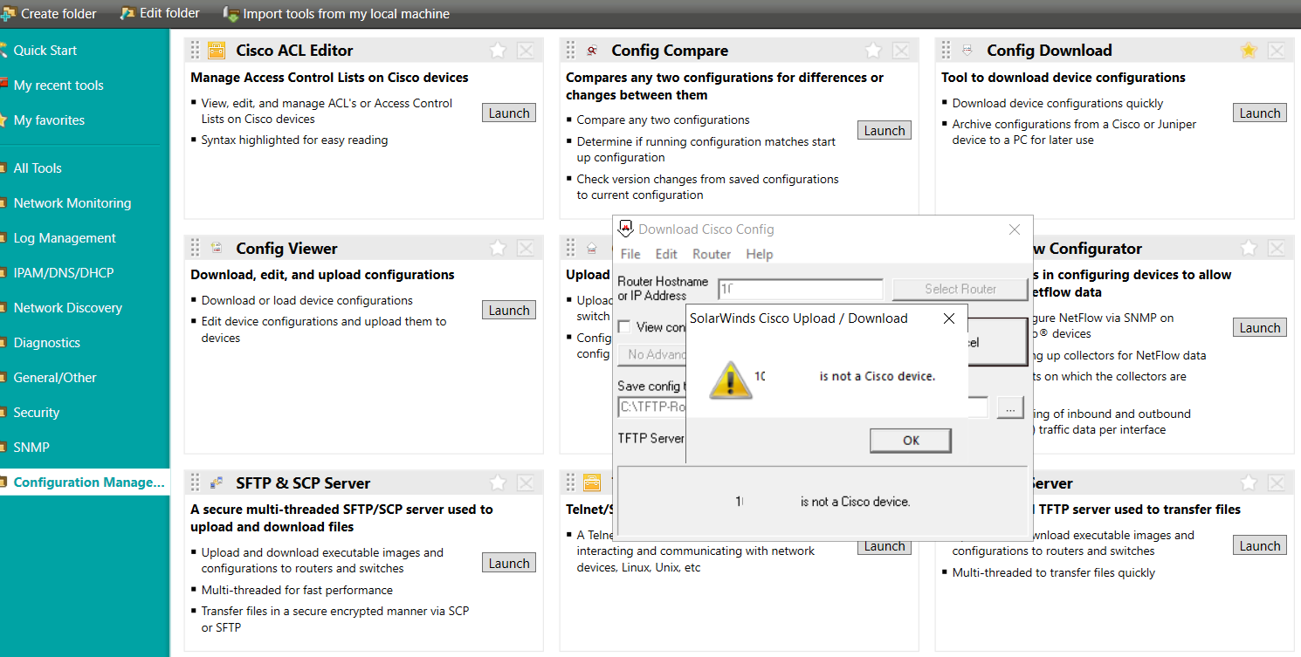Toggle the View config checkbox
This screenshot has width=1301, height=657.
click(625, 327)
